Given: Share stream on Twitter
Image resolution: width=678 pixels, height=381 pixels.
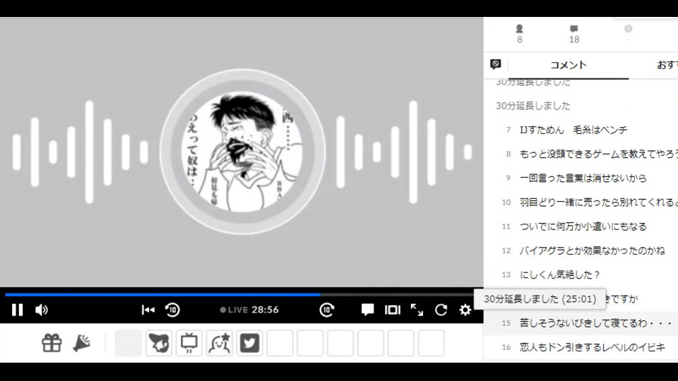Looking at the screenshot, I should coord(249,343).
